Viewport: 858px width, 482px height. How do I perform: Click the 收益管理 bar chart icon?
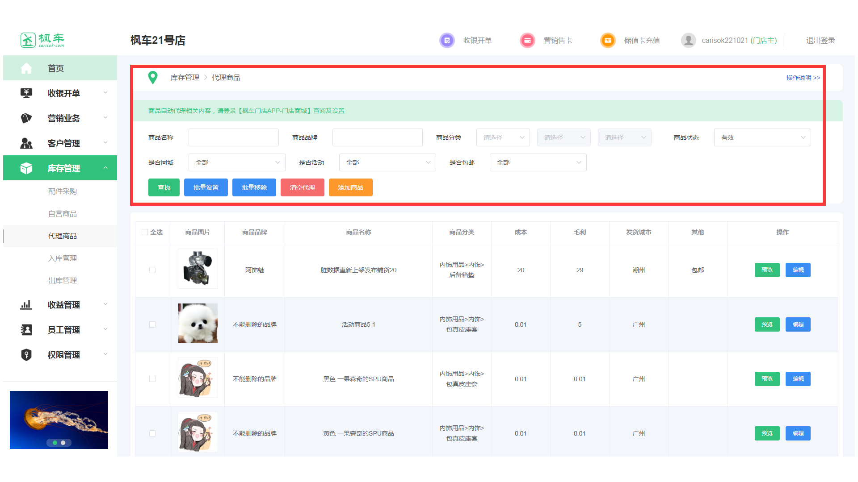click(26, 305)
